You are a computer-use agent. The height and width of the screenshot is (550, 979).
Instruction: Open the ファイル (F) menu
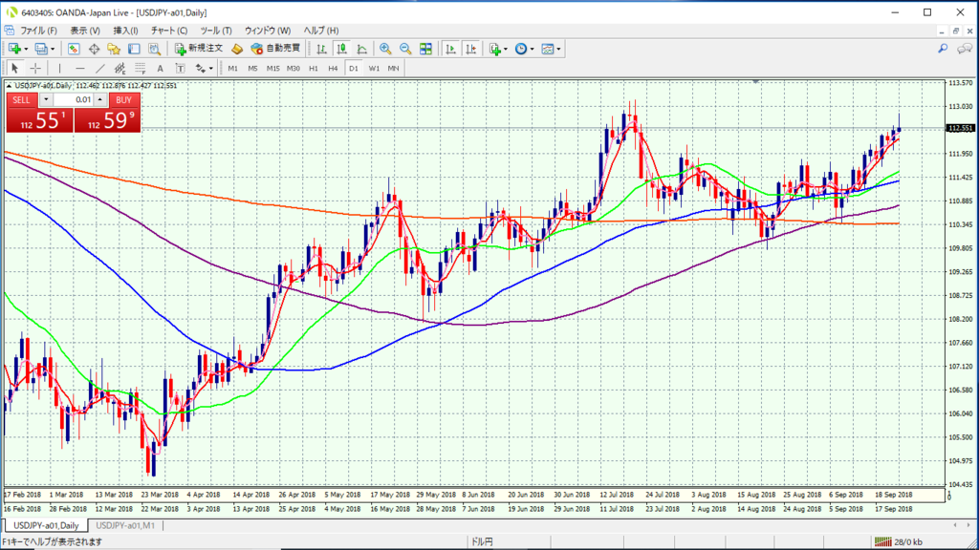tap(38, 31)
